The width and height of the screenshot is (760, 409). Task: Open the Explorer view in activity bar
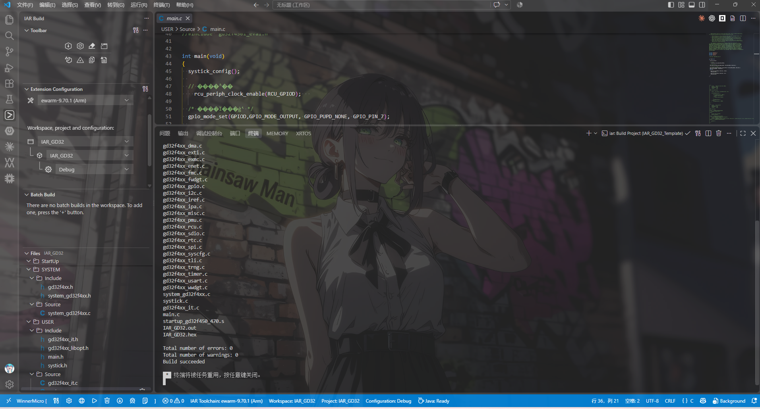[x=9, y=20]
